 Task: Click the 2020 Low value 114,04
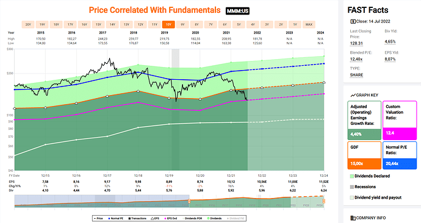point(195,43)
